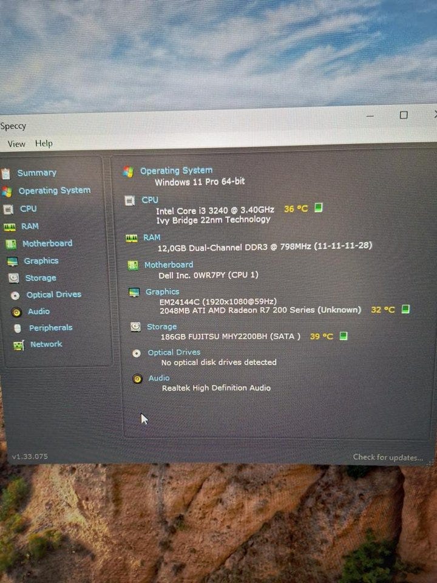Click No optical disk drives detected text
The height and width of the screenshot is (583, 437).
(219, 362)
